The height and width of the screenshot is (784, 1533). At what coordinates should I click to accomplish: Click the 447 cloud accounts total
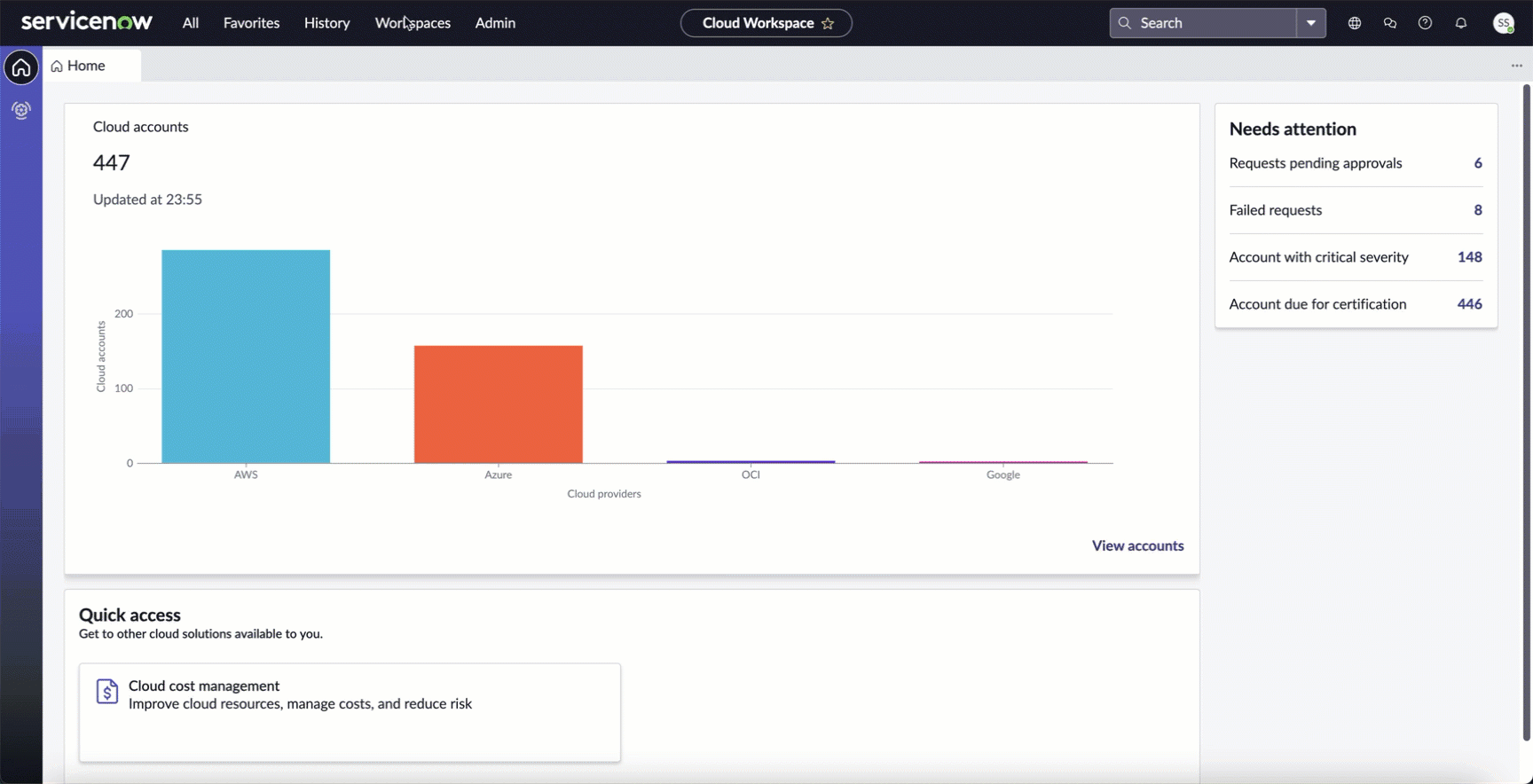click(x=112, y=162)
